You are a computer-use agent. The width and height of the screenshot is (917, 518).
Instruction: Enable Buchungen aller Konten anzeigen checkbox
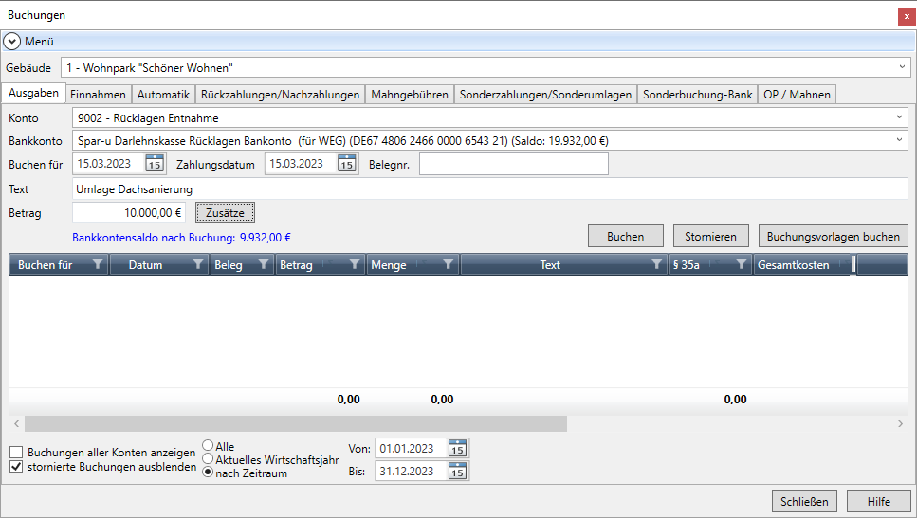pyautogui.click(x=16, y=453)
